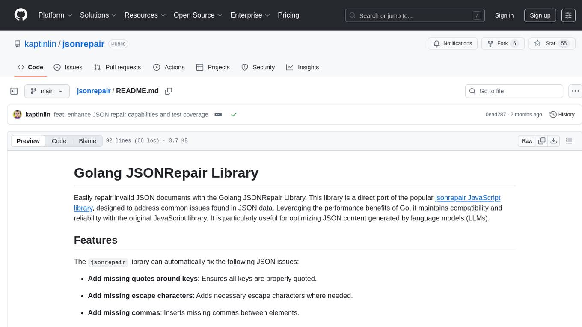This screenshot has width=582, height=327.
Task: Open the kaptinlin owner profile link
Action: coord(40,44)
